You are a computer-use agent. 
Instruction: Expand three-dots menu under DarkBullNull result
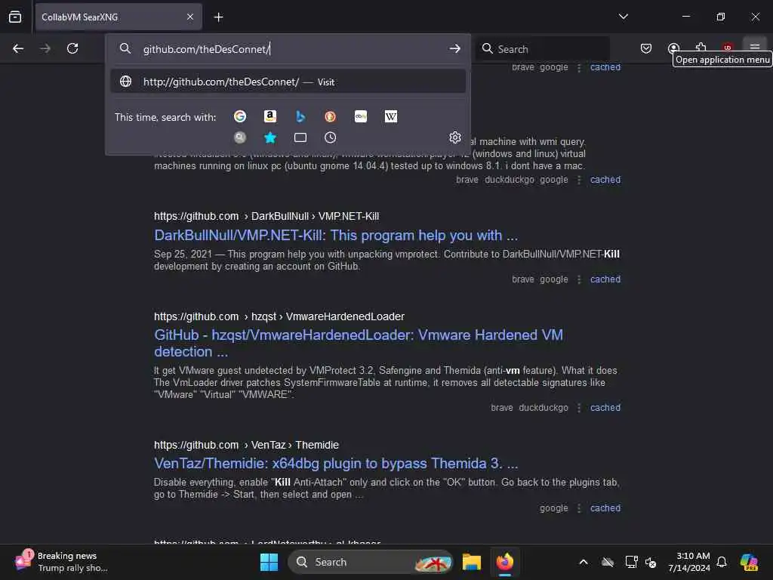click(x=579, y=279)
